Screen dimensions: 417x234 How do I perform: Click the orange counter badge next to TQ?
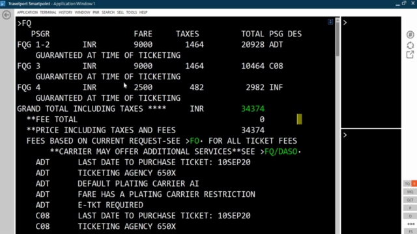[x=414, y=183]
